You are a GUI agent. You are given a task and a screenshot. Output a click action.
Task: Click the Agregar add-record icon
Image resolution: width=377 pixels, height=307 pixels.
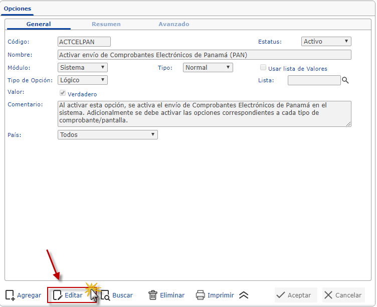tap(10, 295)
